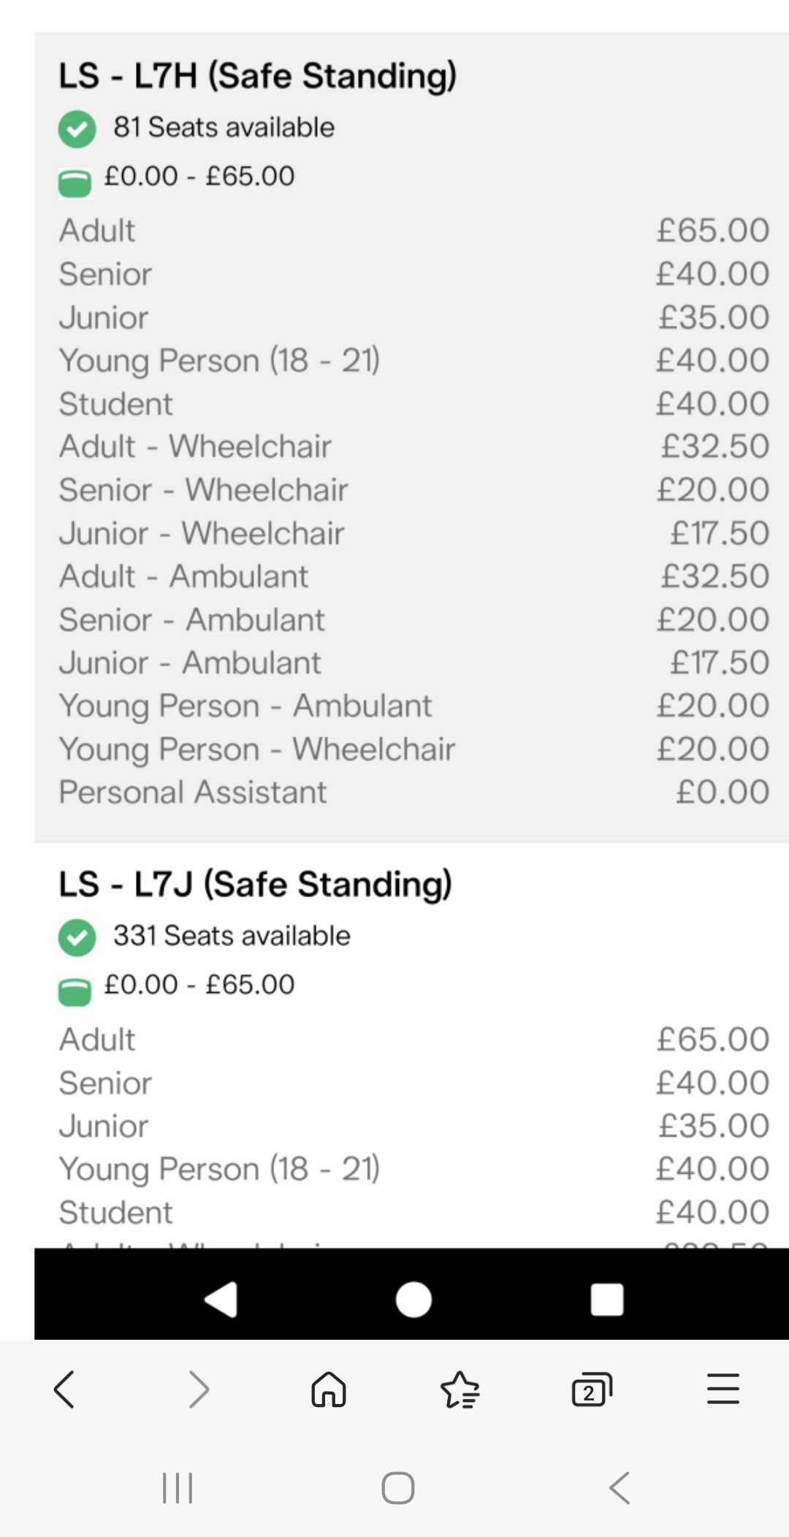Tap the white triangle back button

coord(221,1300)
